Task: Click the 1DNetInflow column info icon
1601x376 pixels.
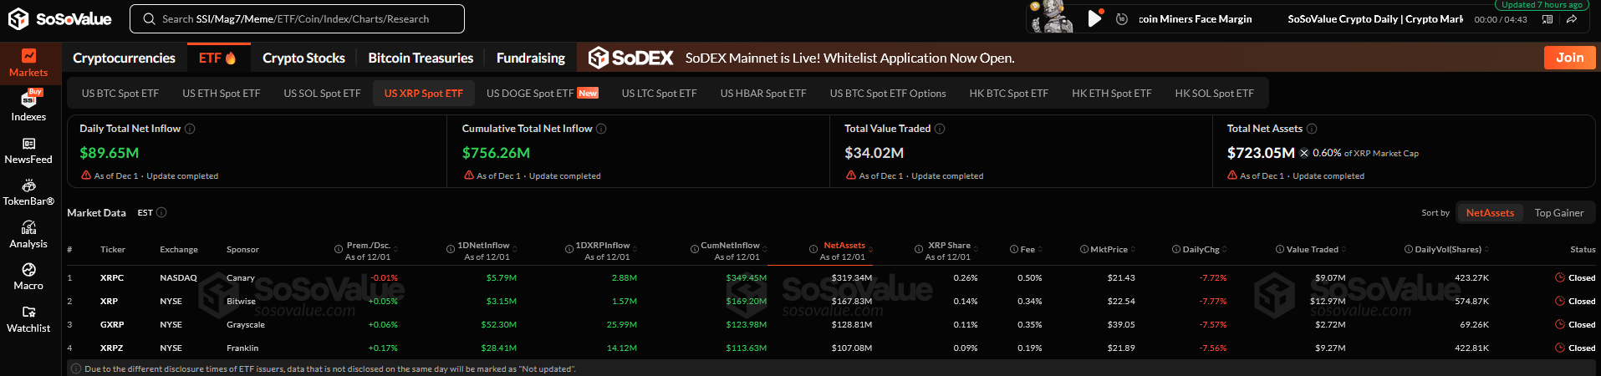Action: (x=451, y=249)
